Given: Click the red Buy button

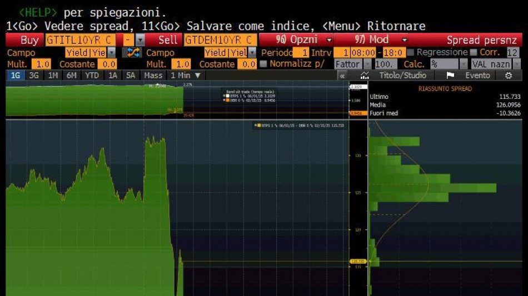Looking at the screenshot, I should (x=25, y=40).
